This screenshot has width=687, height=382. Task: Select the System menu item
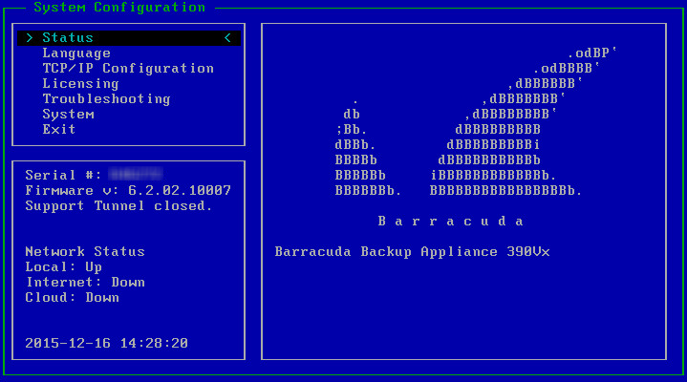coord(68,115)
